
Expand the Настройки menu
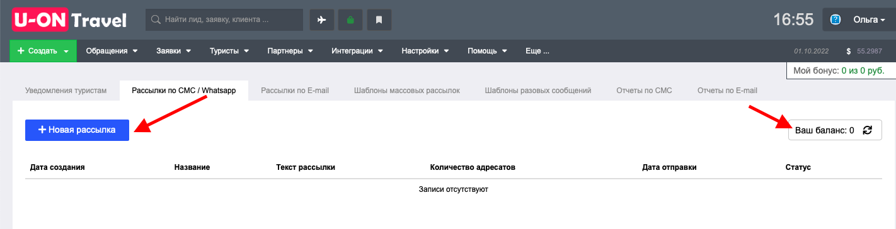425,51
